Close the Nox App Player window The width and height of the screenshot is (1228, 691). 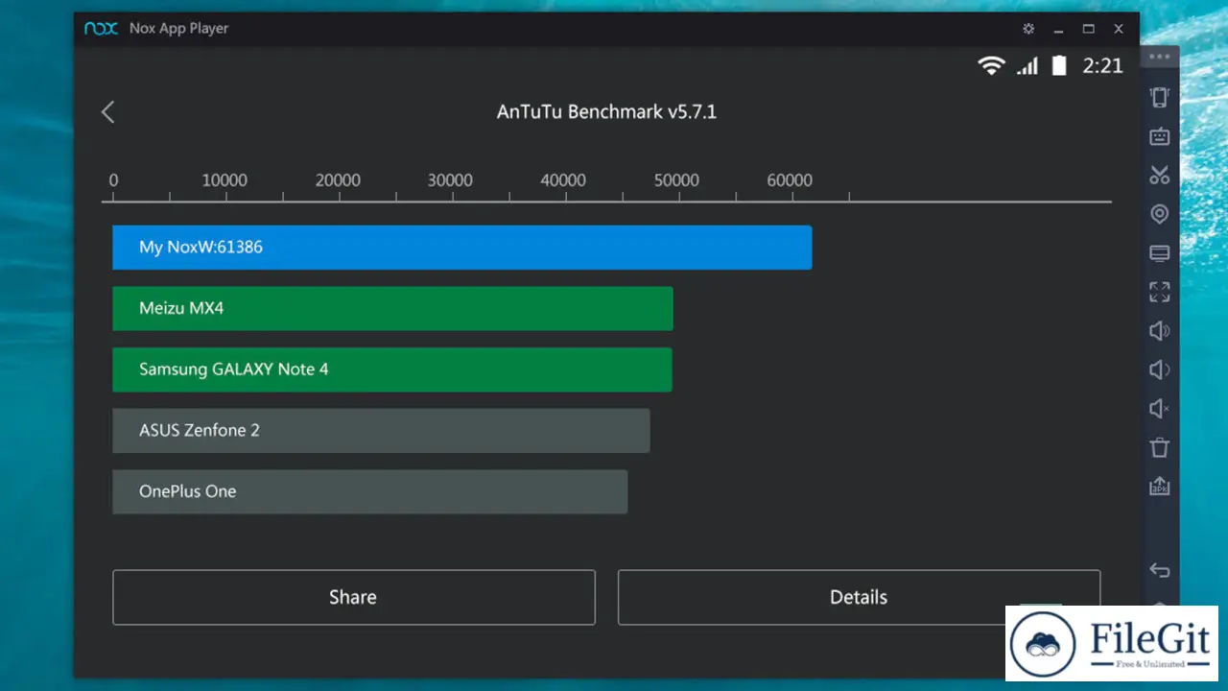[1119, 29]
